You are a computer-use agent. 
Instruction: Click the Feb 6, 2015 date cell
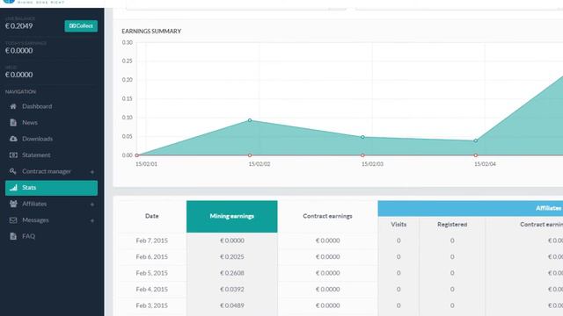tap(152, 257)
